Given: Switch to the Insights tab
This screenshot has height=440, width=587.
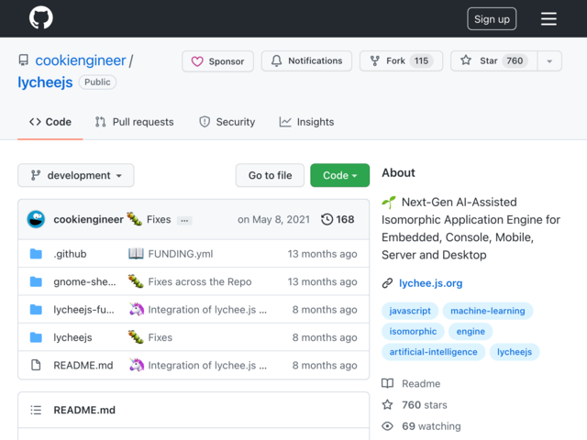Looking at the screenshot, I should [x=306, y=122].
